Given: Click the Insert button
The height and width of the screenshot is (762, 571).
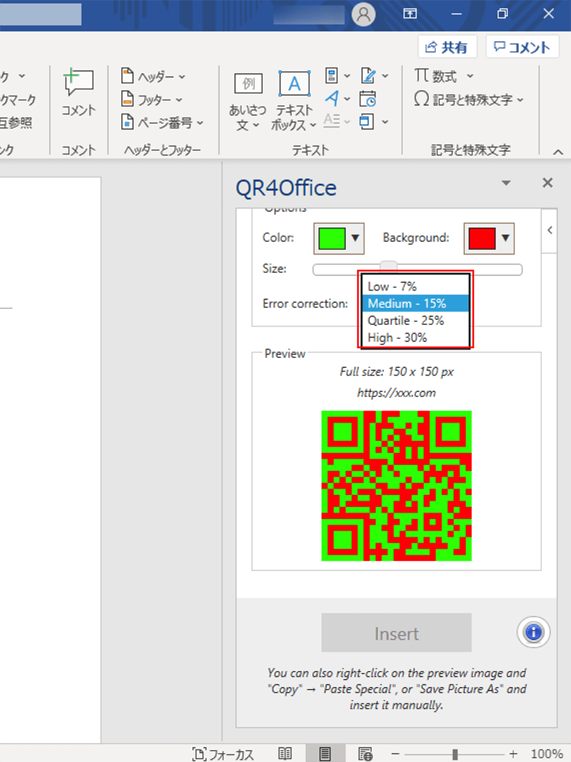Looking at the screenshot, I should click(x=397, y=633).
